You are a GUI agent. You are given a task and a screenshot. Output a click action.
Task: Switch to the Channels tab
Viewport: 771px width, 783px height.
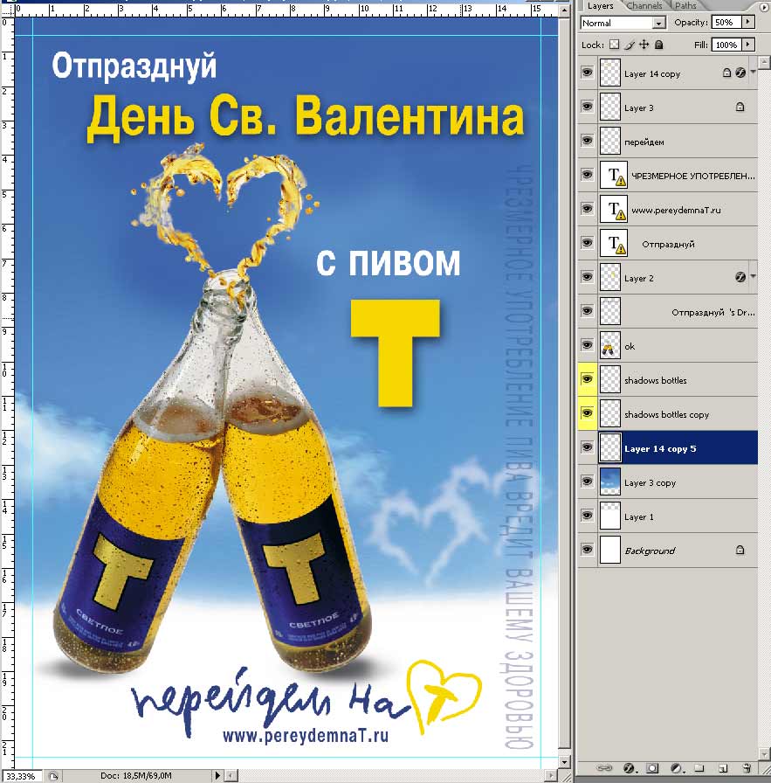(x=644, y=6)
